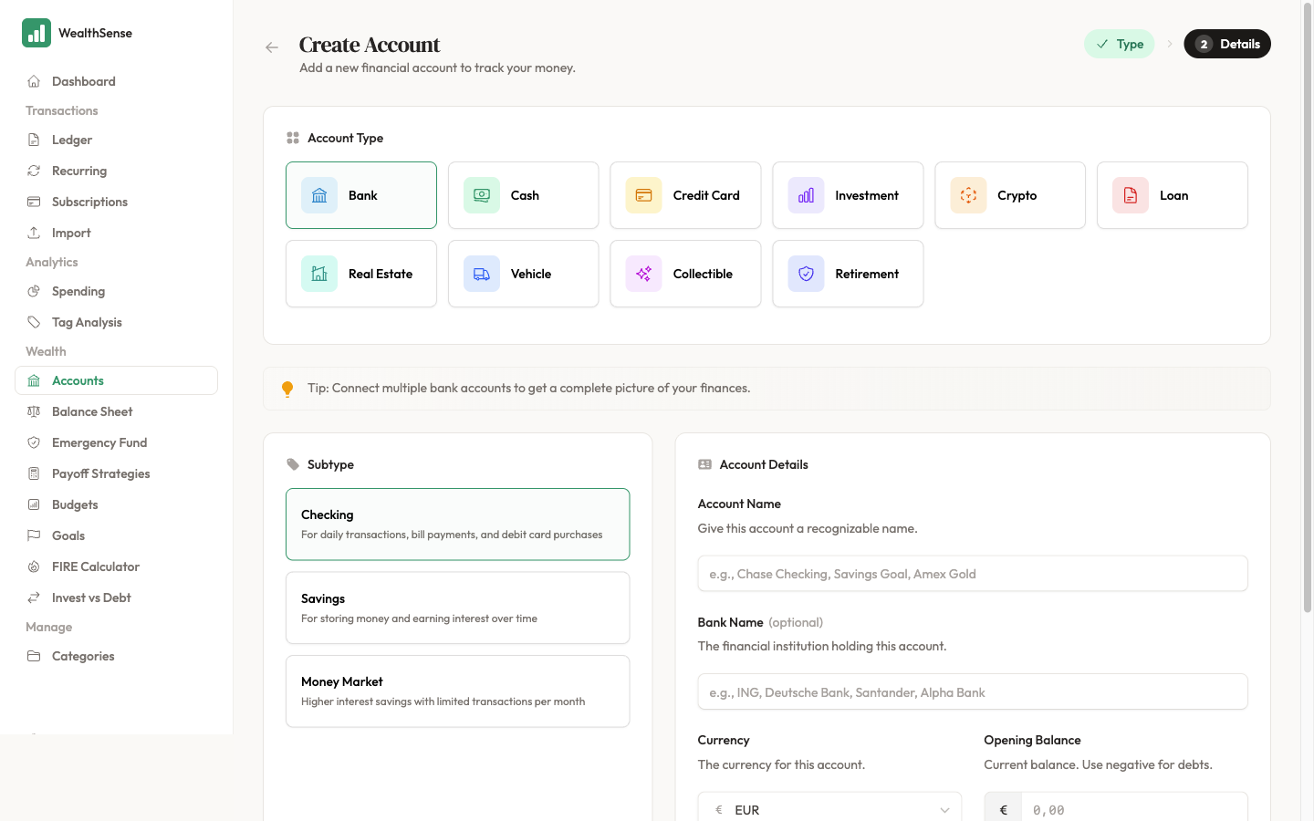Click the Goals flag icon
The height and width of the screenshot is (821, 1314).
coord(34,535)
